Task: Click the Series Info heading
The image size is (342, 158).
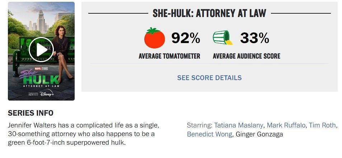Action: click(31, 113)
